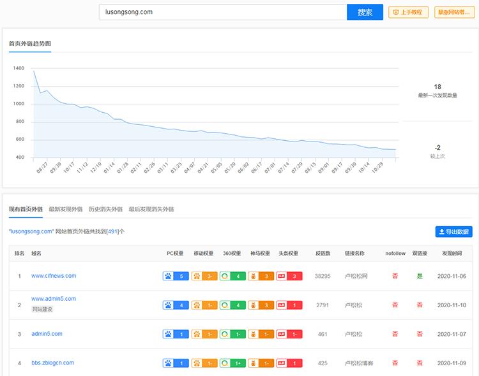Click the PC权重 column header
479x376 pixels.
click(x=175, y=254)
